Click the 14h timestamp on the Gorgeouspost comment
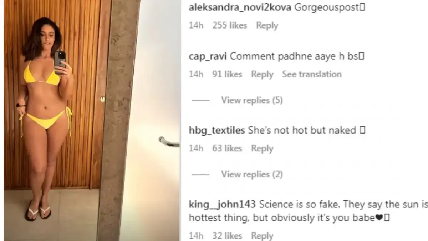428x241 pixels. tap(196, 26)
